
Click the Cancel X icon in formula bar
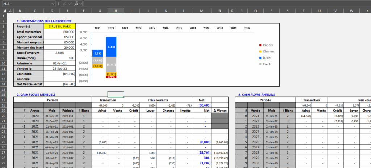coord(64,3)
